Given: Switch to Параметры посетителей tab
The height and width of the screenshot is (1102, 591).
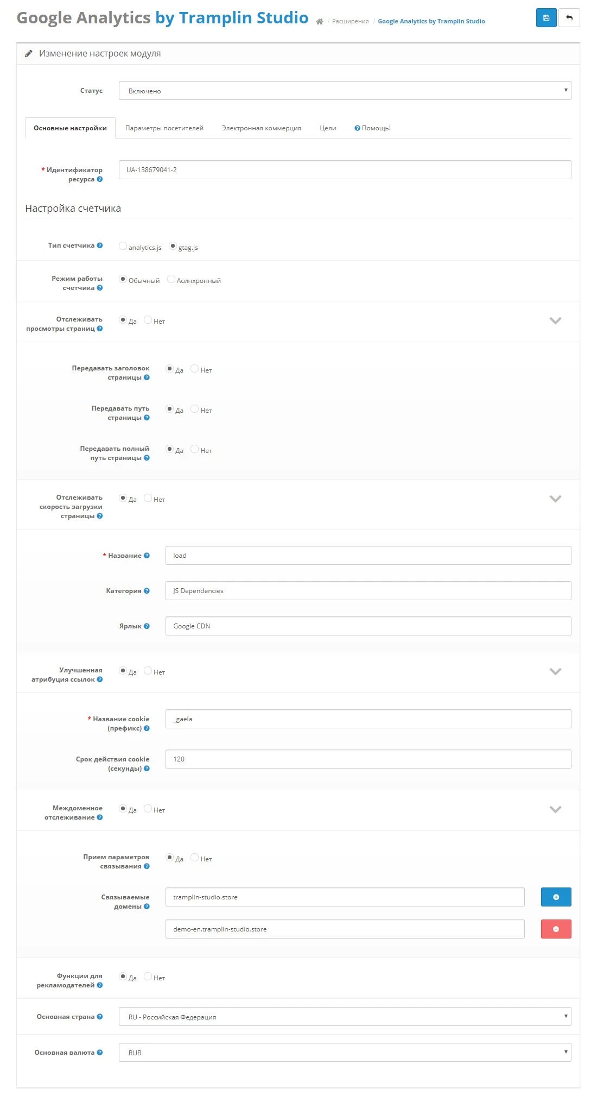Looking at the screenshot, I should (164, 128).
